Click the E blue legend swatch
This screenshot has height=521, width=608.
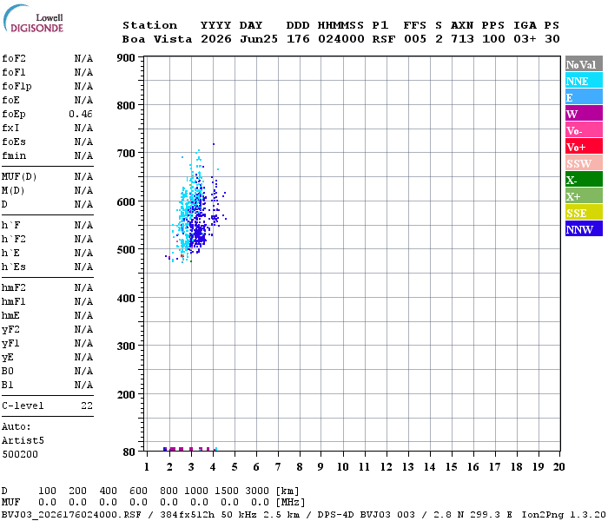(584, 97)
